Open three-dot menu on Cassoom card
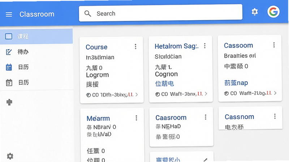The image size is (289, 162). pyautogui.click(x=274, y=45)
